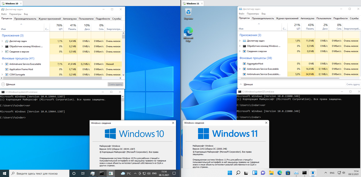
Task: Show hidden tray icons on Windows 11
Action: point(326,173)
